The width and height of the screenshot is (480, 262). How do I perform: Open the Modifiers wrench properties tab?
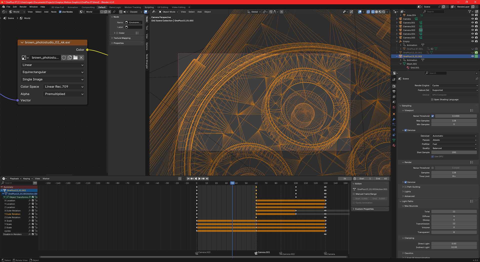[394, 119]
